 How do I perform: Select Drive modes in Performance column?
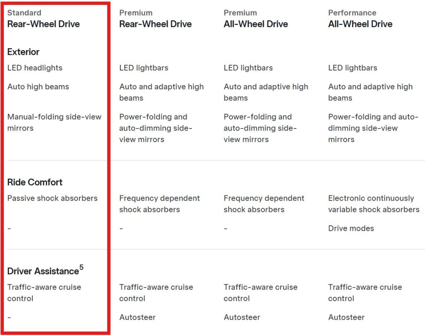[x=351, y=228]
